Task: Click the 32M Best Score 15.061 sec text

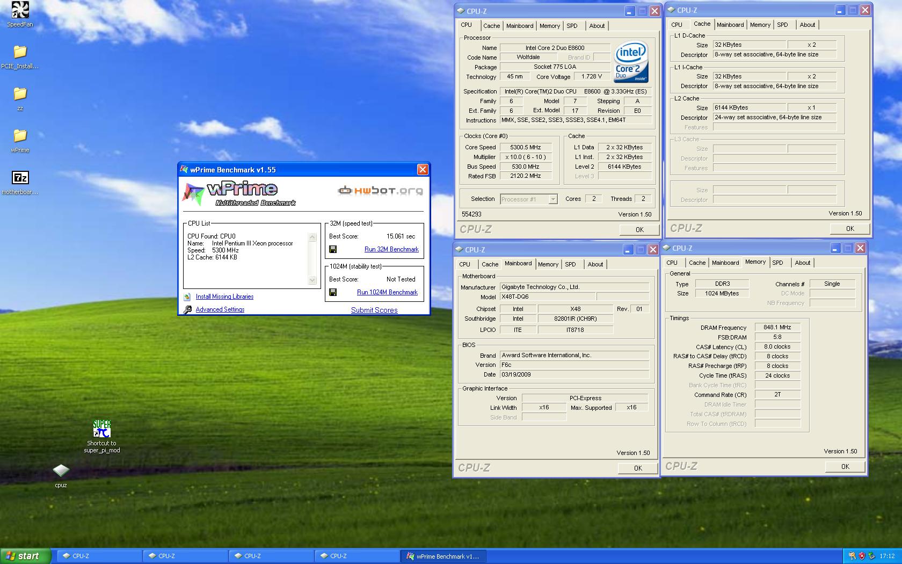Action: pos(401,236)
